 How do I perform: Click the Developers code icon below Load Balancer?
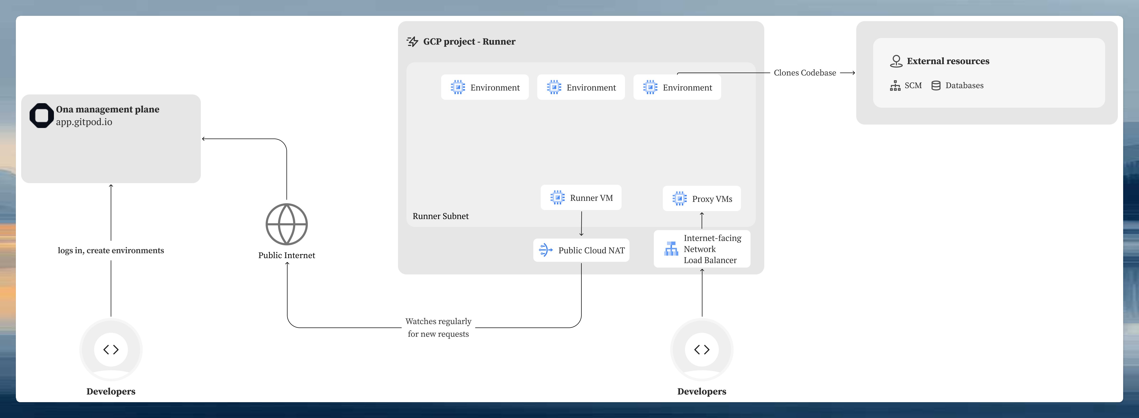click(702, 350)
